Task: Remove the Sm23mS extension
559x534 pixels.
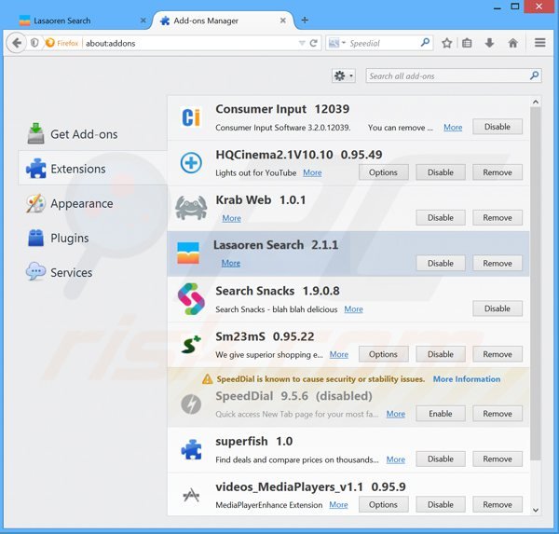Action: (x=498, y=354)
